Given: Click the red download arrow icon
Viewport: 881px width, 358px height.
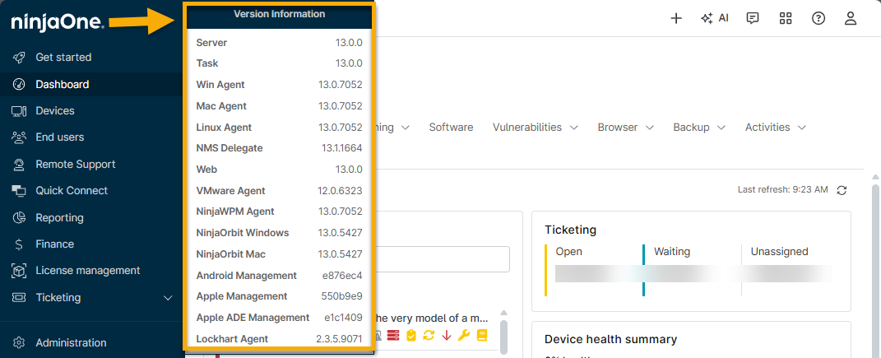Looking at the screenshot, I should click(x=447, y=336).
